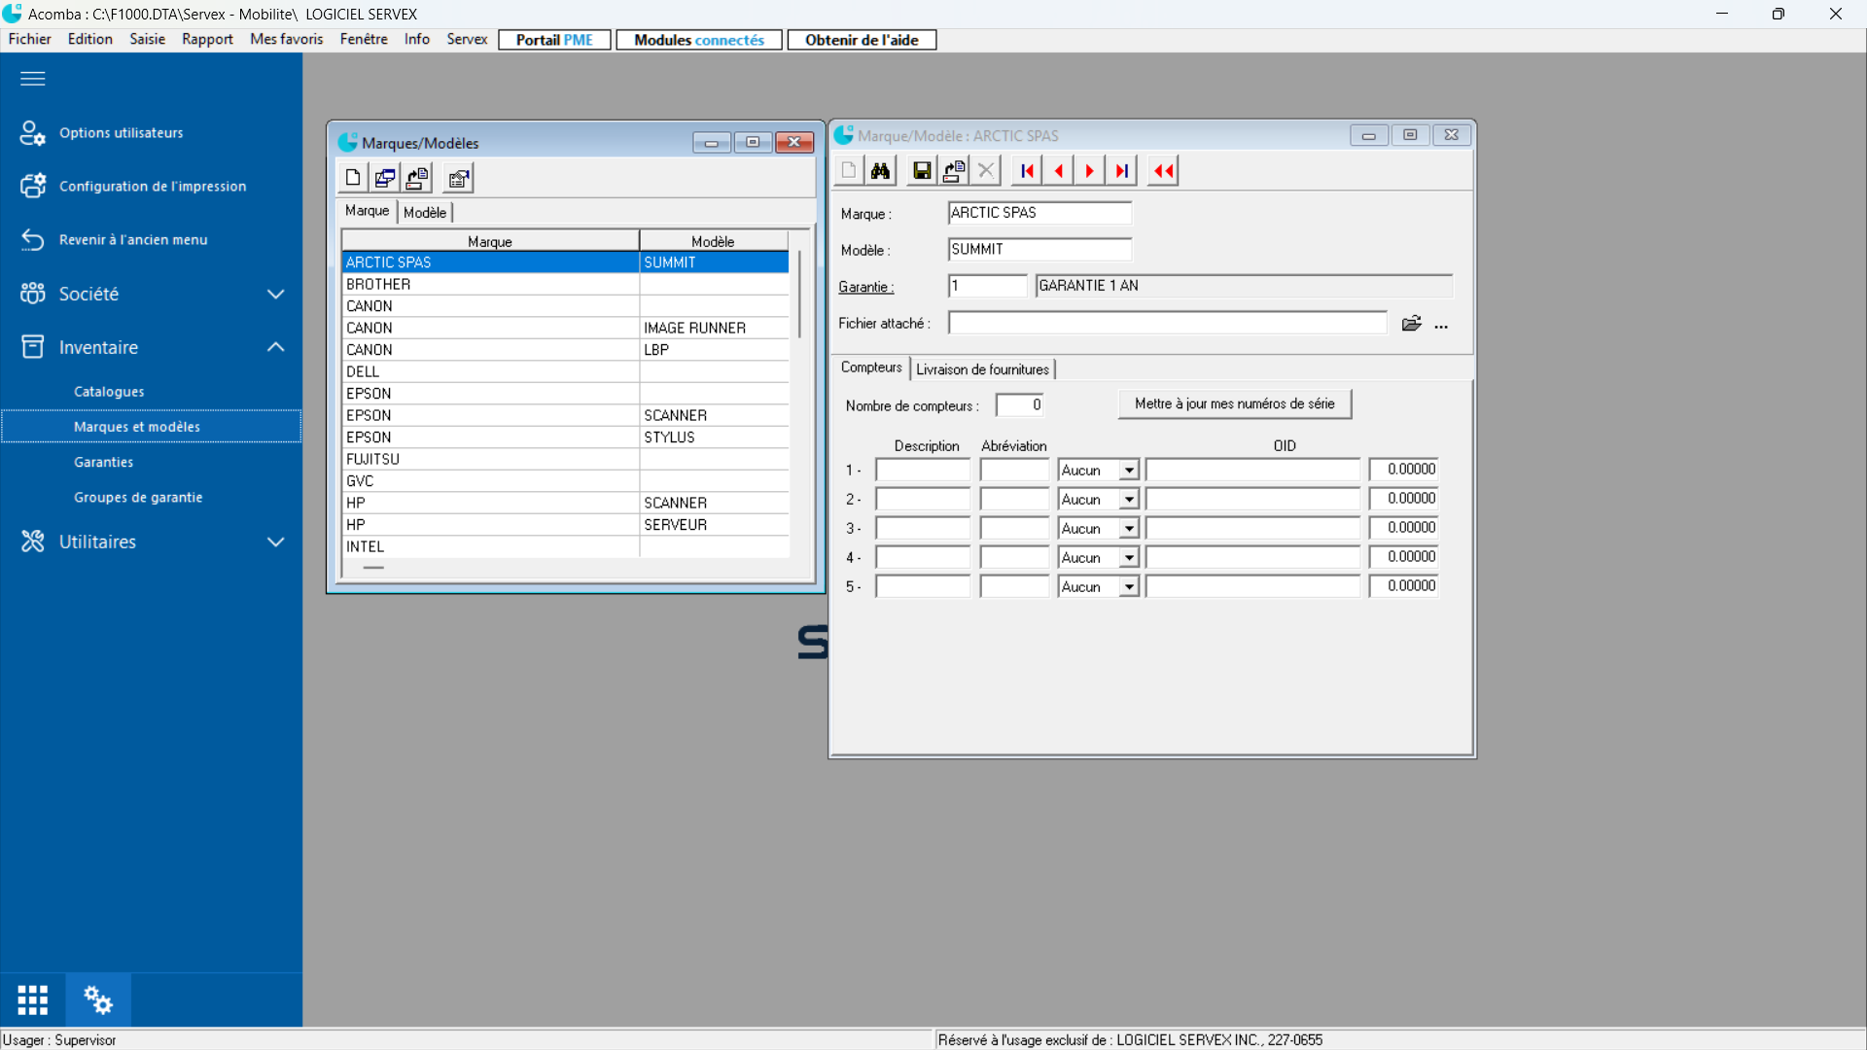Image resolution: width=1867 pixels, height=1050 pixels.
Task: Click Mettre à jour mes numéros de série
Action: 1234,404
